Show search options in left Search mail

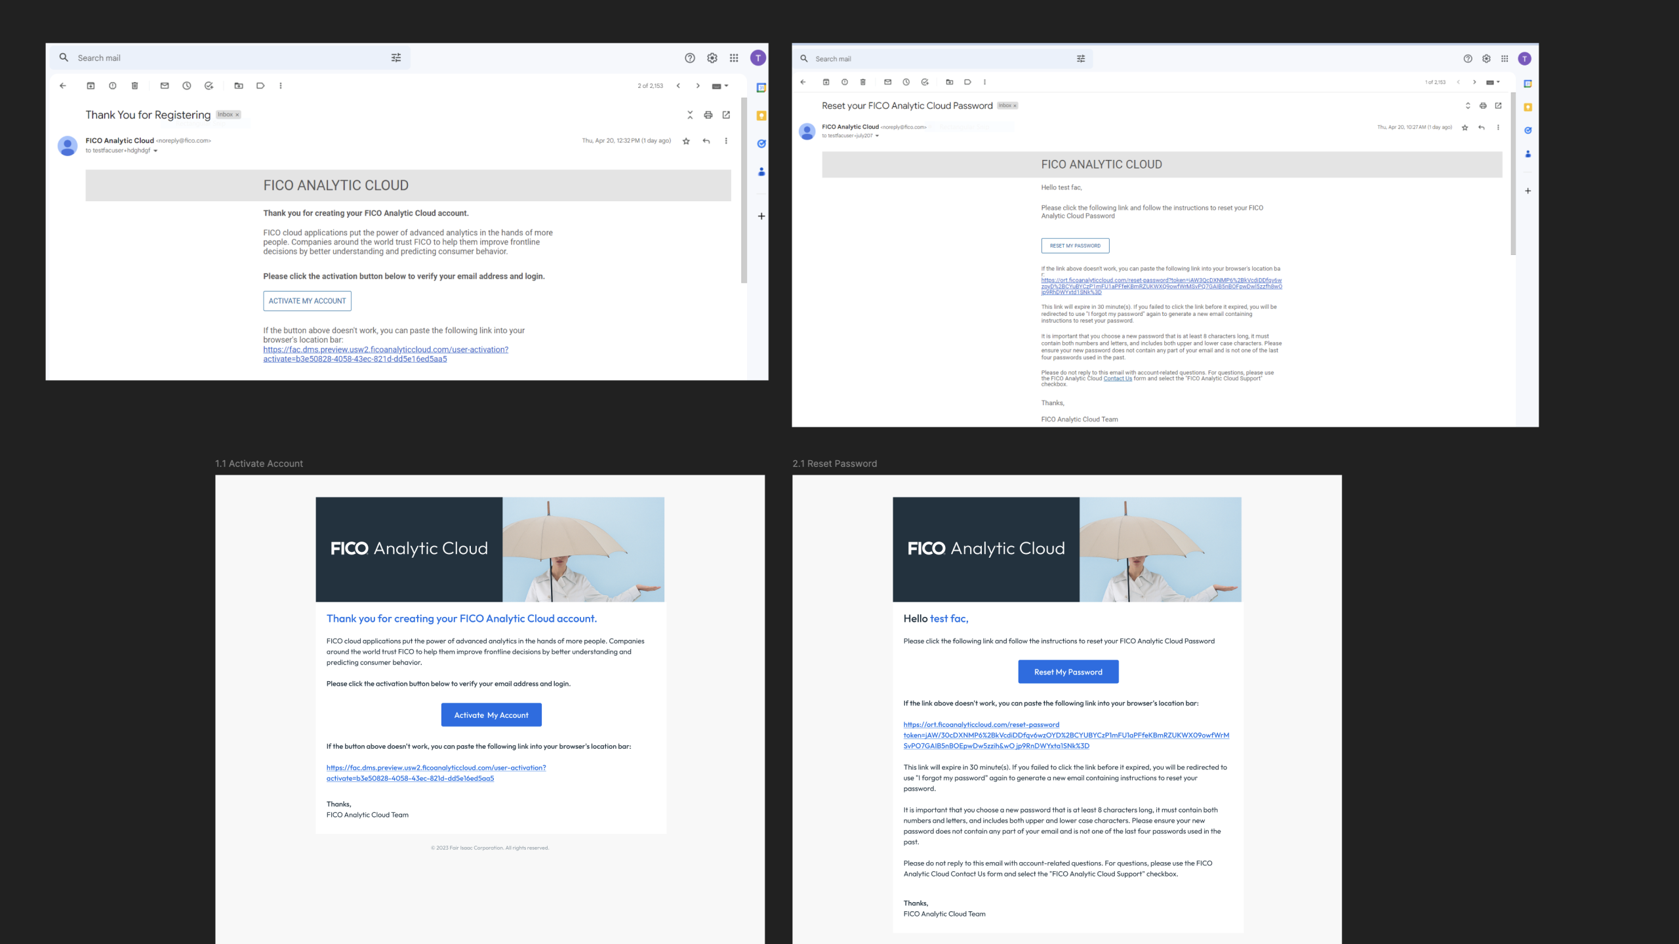click(x=396, y=58)
